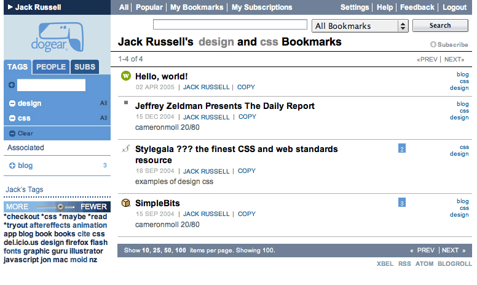The height and width of the screenshot is (285, 477).
Task: Click the Jeffrey Zeldman bookmark favicon
Action: (x=126, y=103)
